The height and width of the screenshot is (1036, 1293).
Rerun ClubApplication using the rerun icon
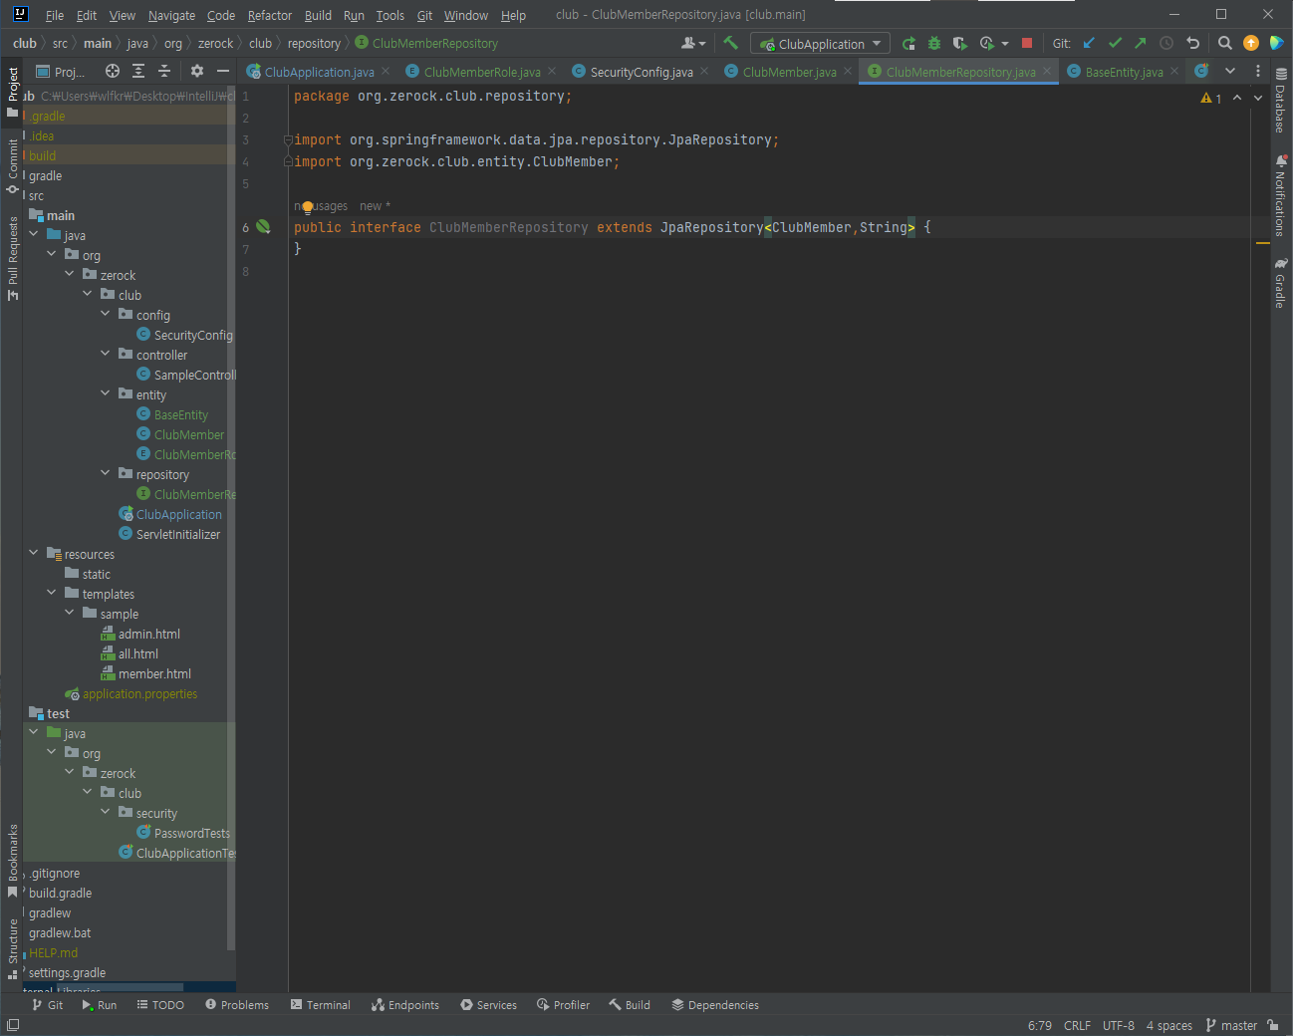click(x=908, y=43)
